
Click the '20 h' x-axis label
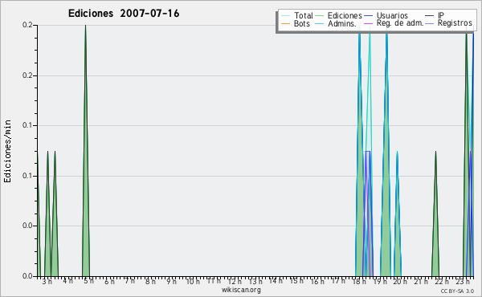tap(400, 281)
